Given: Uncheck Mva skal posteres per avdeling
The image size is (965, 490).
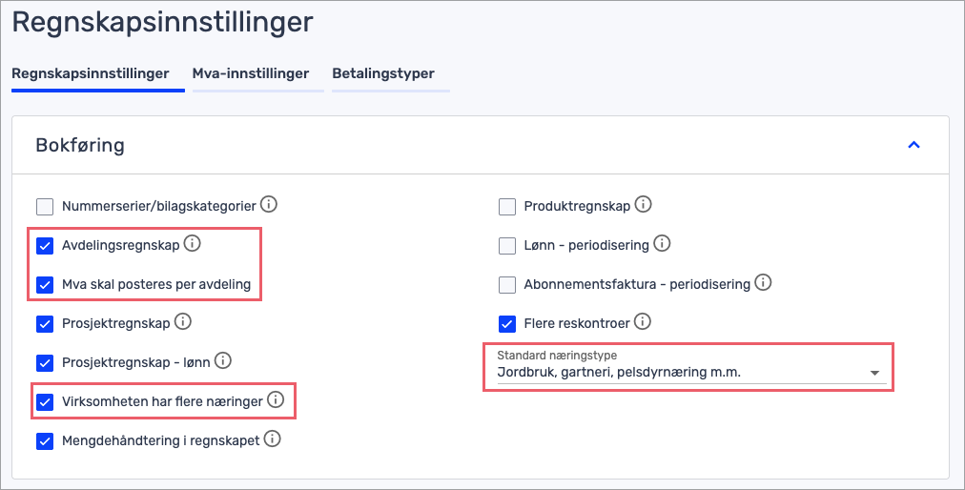Looking at the screenshot, I should point(45,285).
